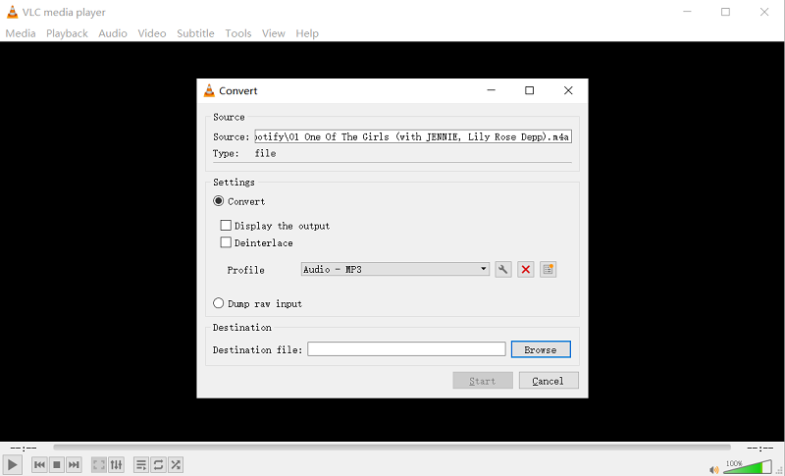Edit selected profile with wrench icon

(503, 269)
